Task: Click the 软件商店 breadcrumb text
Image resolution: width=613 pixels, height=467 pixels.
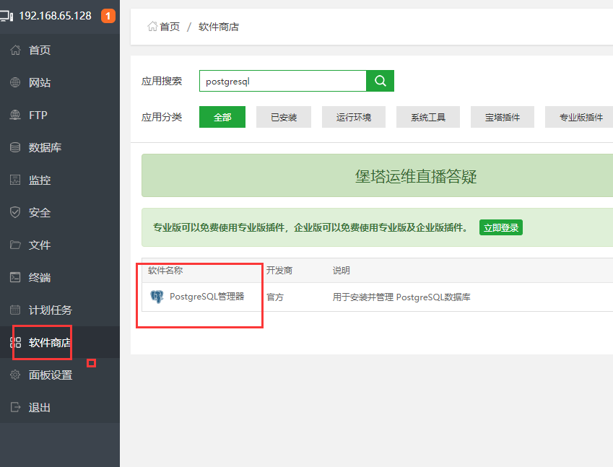Action: click(219, 27)
